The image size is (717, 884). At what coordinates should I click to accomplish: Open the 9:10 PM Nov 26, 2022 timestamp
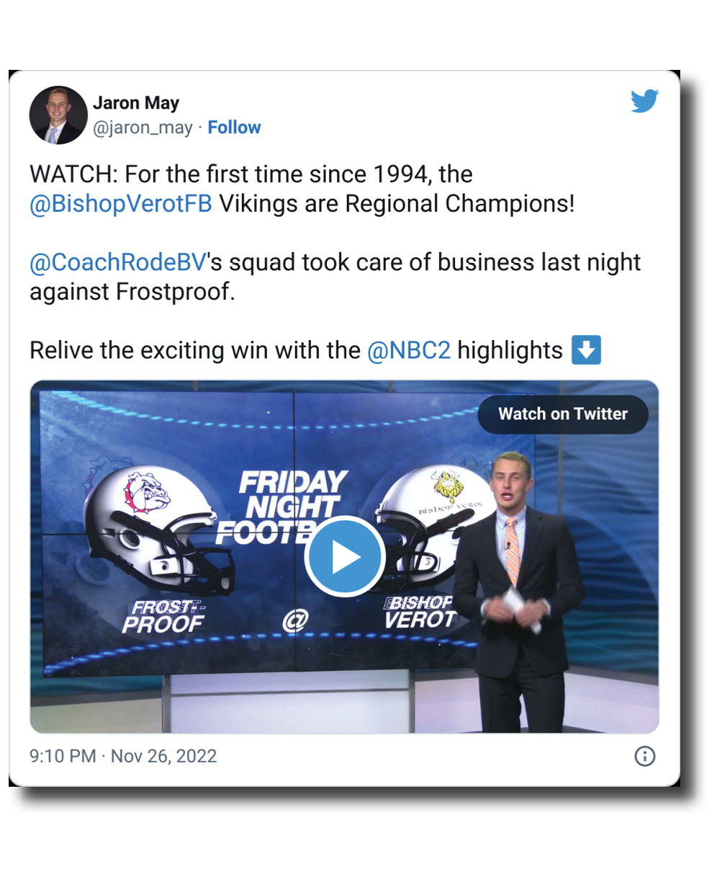pos(123,756)
